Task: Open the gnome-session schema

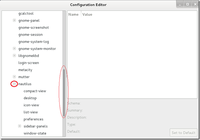Action: (31, 34)
